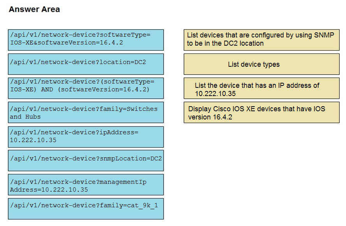Click 'DC2' text in snmpLocation box
The height and width of the screenshot is (226, 346).
[x=156, y=158]
